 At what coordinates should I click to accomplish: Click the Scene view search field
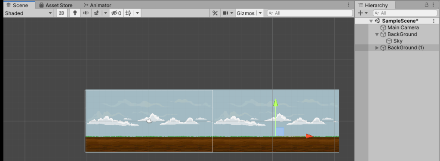pyautogui.click(x=310, y=13)
